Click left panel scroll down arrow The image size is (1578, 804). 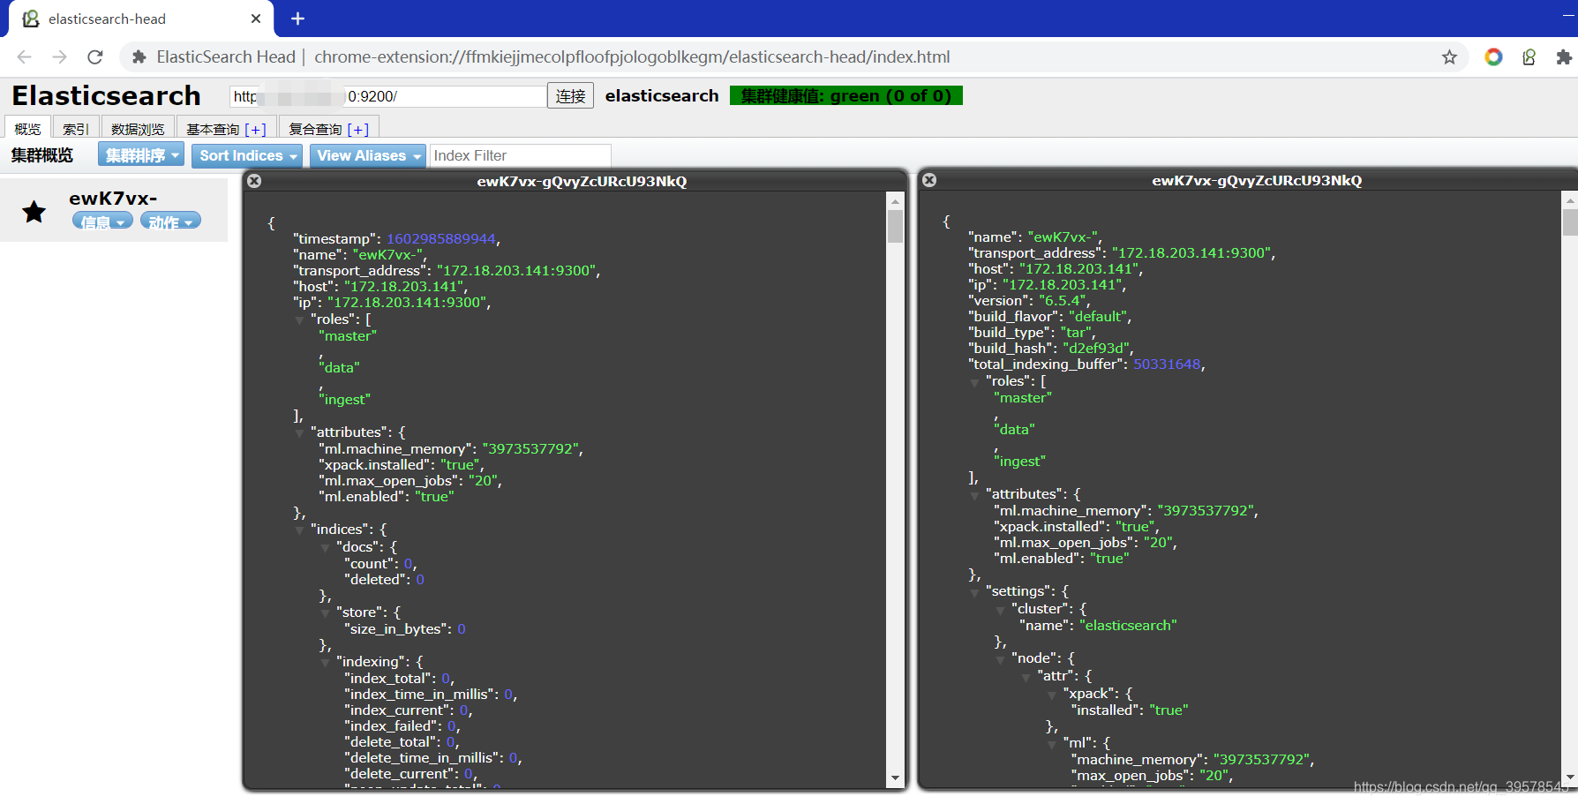tap(895, 778)
